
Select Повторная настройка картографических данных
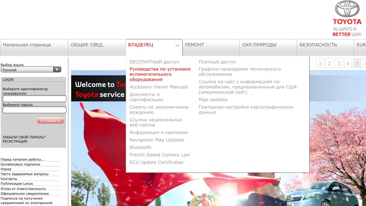246,110
